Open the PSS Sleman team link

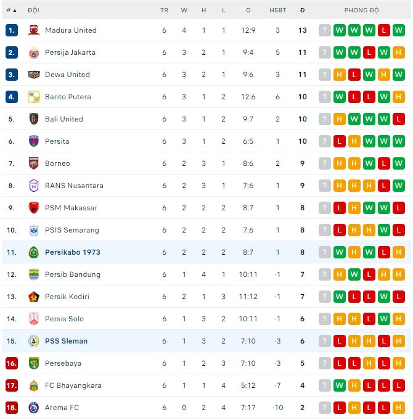(66, 341)
